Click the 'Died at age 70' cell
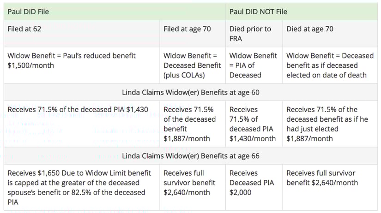This screenshot has height=213, width=381. [x=330, y=34]
